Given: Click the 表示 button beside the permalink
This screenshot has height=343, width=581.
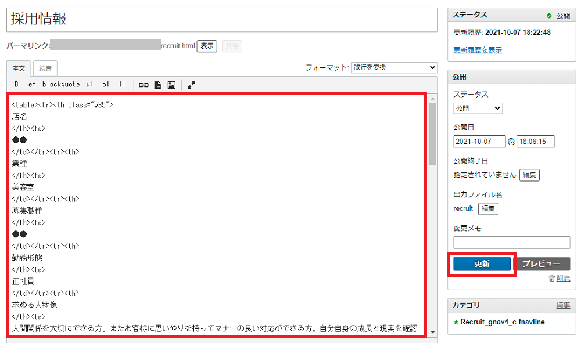Looking at the screenshot, I should pos(207,46).
